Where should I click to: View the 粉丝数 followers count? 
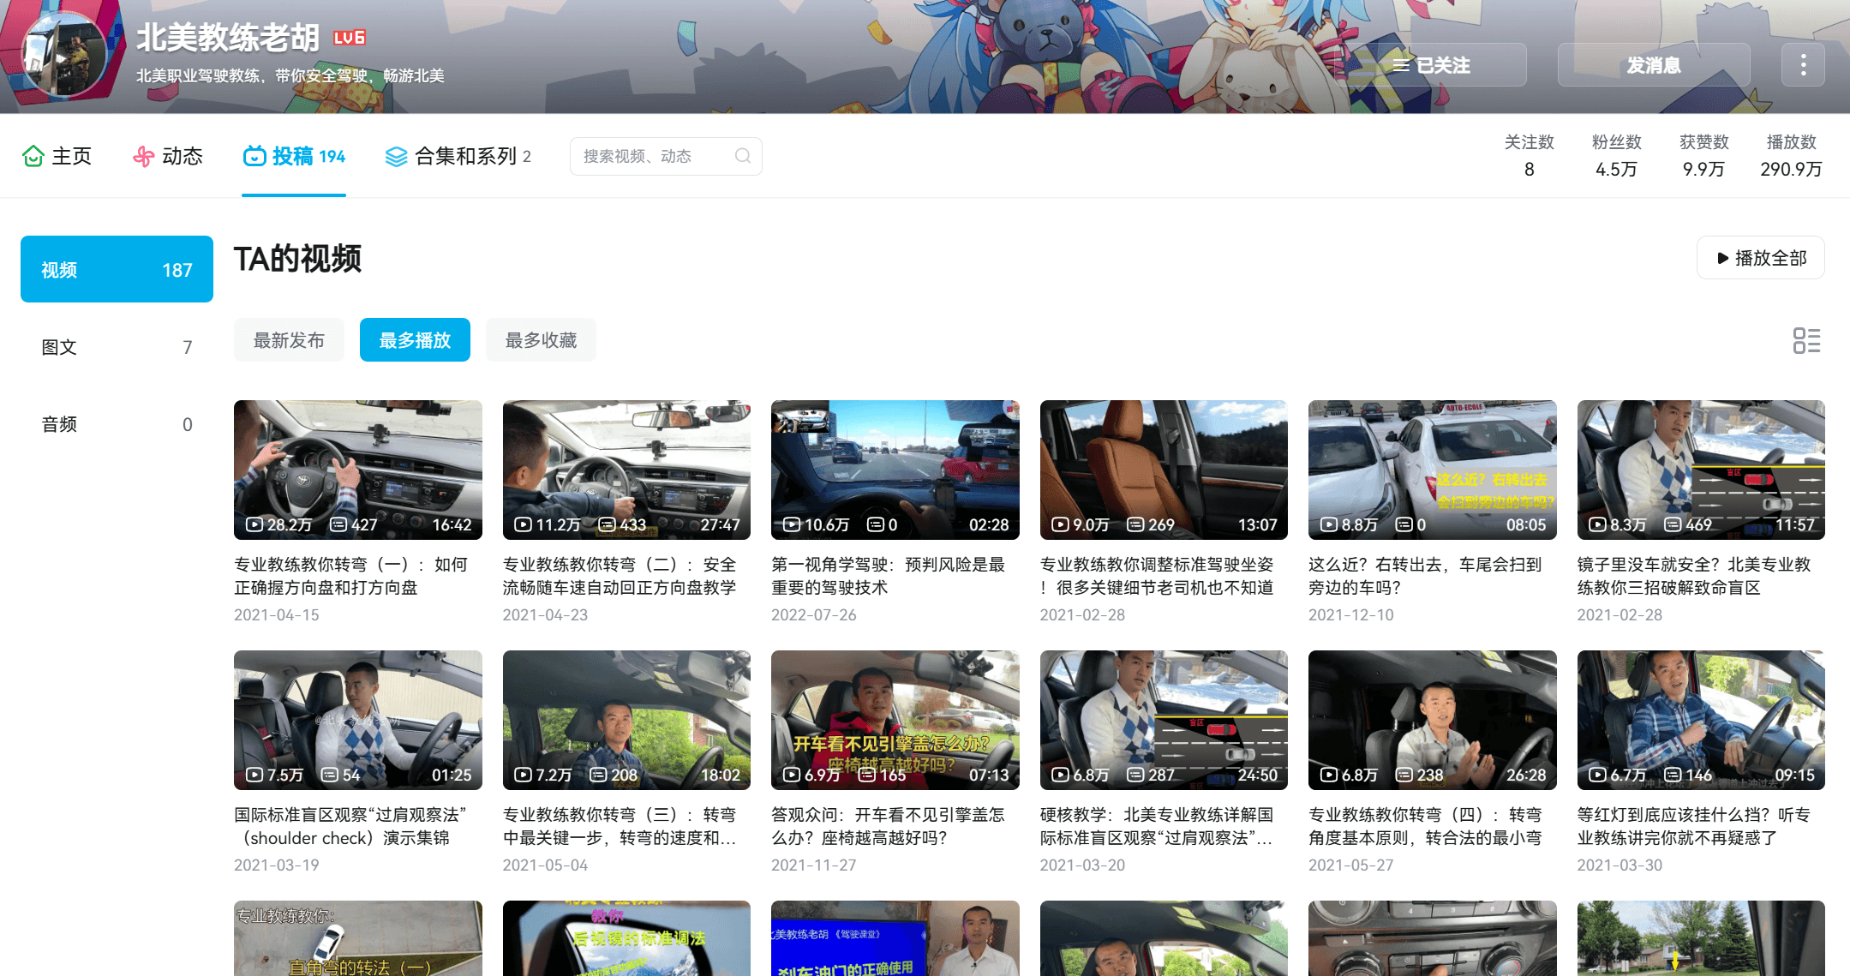(1617, 155)
